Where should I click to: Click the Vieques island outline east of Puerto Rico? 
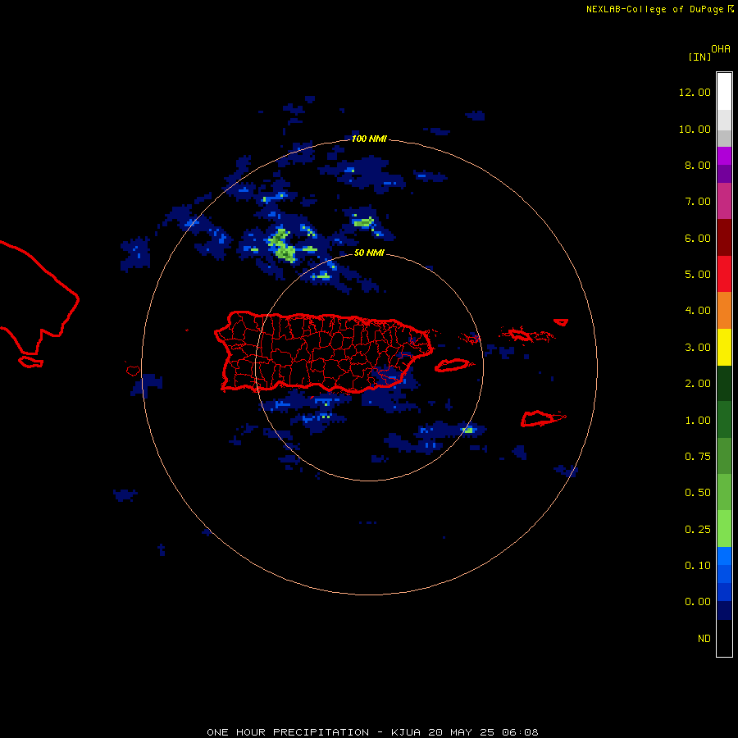click(452, 365)
